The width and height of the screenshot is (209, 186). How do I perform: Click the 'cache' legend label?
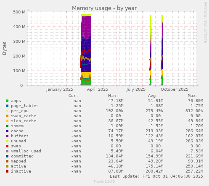17,131
